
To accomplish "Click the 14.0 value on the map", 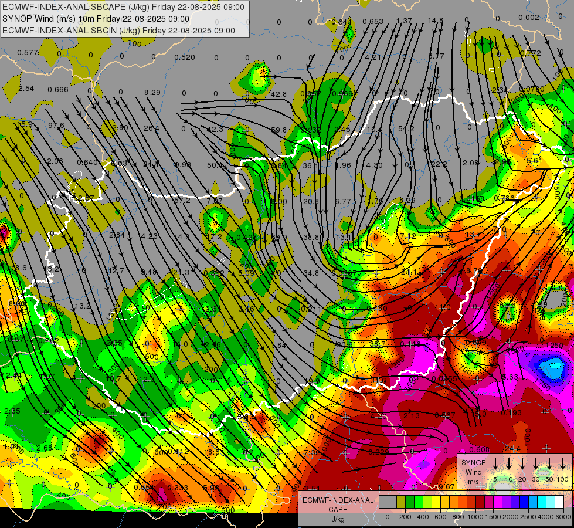I will point(181,344).
